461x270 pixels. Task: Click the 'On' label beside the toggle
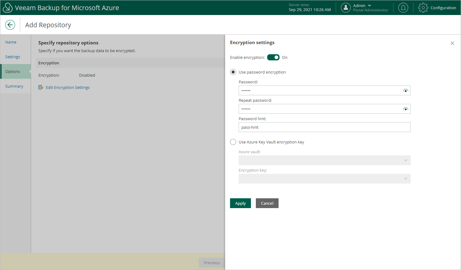pos(285,57)
